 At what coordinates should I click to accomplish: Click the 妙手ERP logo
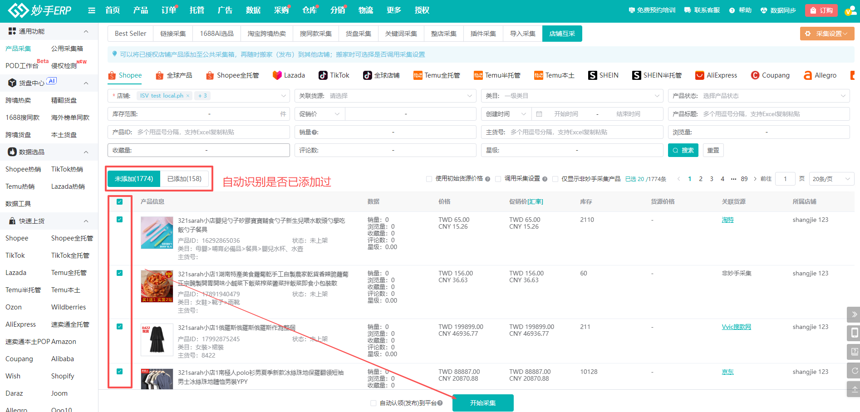coord(40,10)
